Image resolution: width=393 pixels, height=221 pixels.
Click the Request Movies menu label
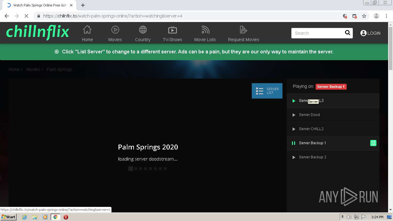(x=243, y=40)
